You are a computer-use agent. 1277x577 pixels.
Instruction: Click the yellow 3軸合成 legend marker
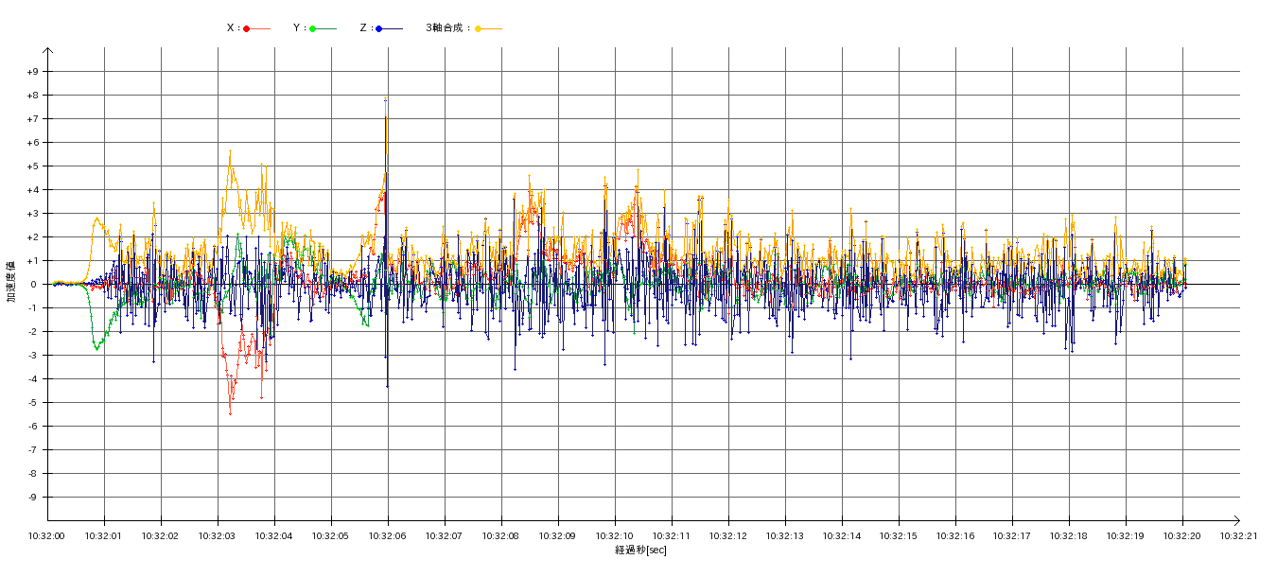479,28
